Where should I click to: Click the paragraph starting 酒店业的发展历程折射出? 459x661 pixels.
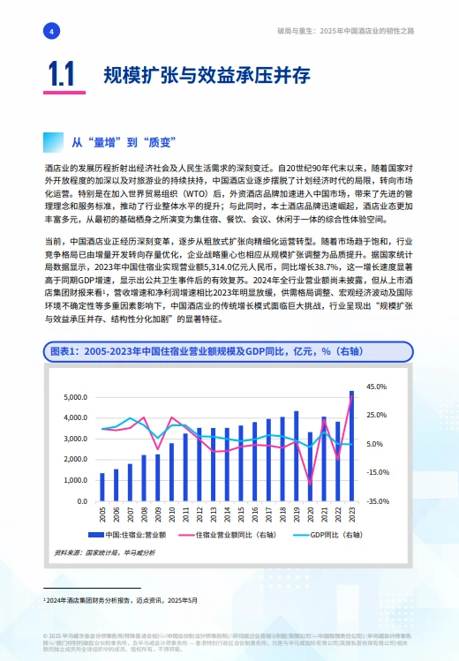coord(229,193)
